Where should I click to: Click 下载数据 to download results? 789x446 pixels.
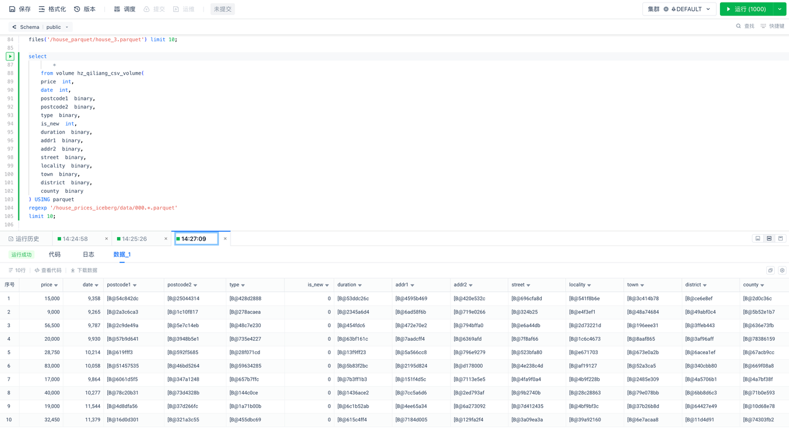point(84,270)
